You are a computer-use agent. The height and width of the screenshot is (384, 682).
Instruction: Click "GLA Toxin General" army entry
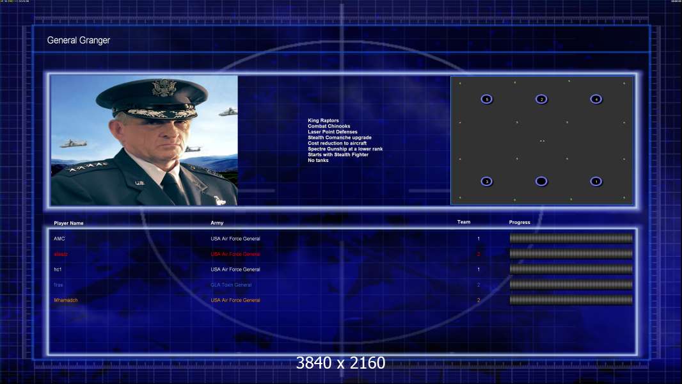(x=231, y=285)
